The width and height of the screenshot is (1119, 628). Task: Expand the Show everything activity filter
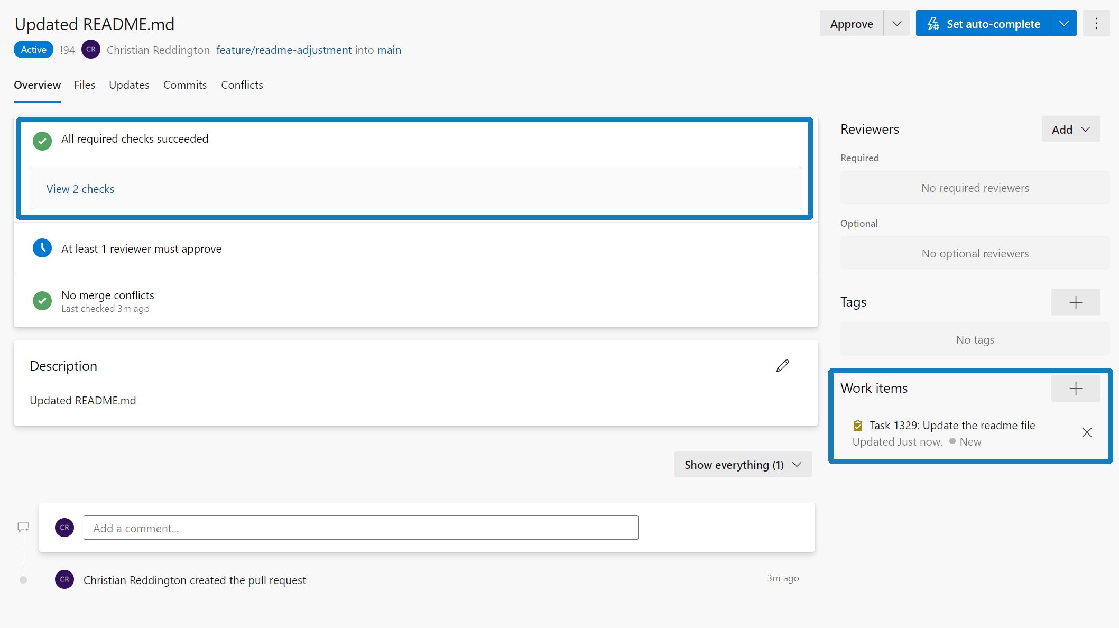pyautogui.click(x=744, y=465)
